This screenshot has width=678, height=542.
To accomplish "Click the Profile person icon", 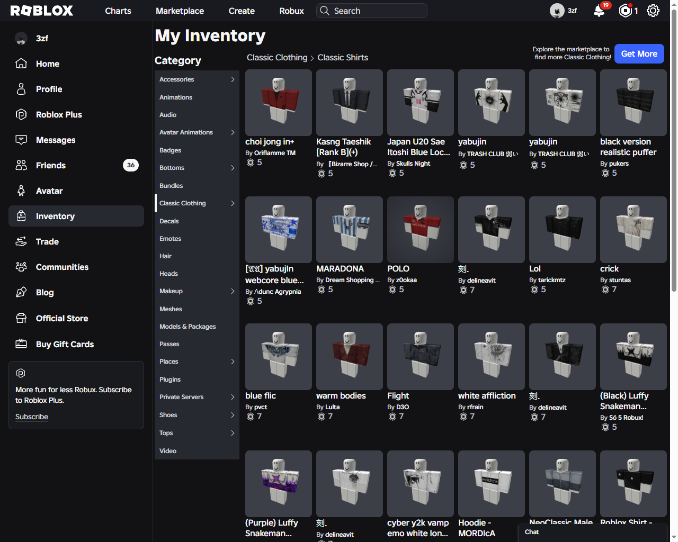I will pos(21,89).
